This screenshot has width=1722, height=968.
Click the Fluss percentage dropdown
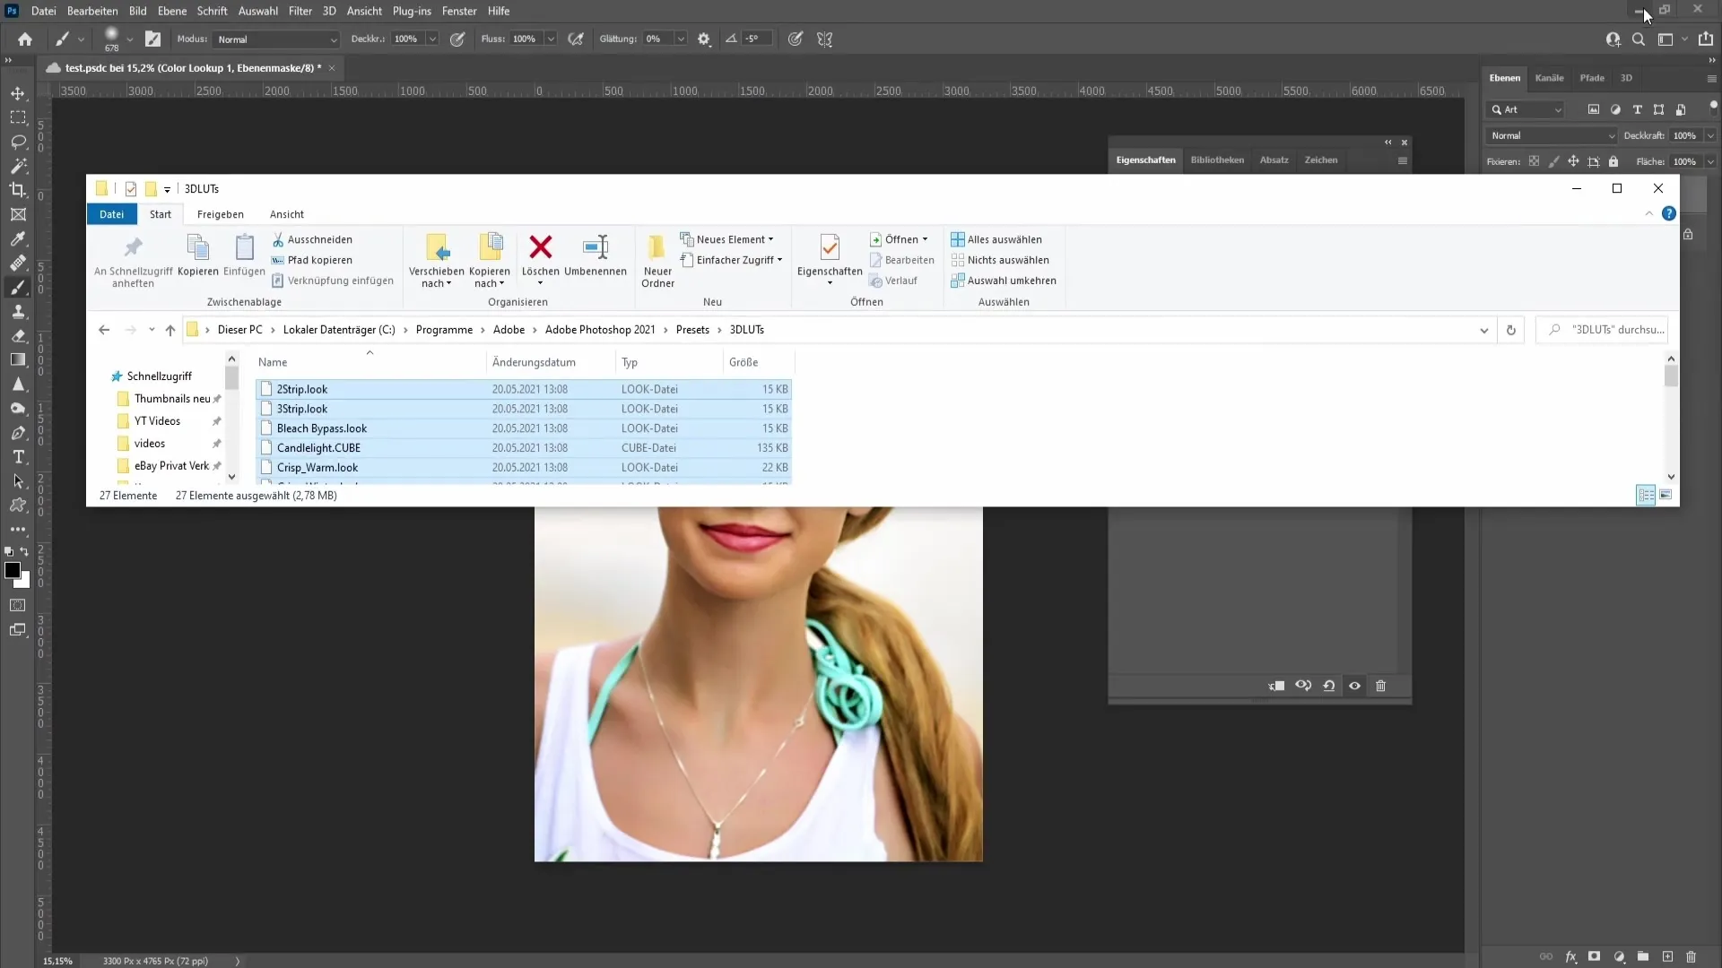pos(552,39)
